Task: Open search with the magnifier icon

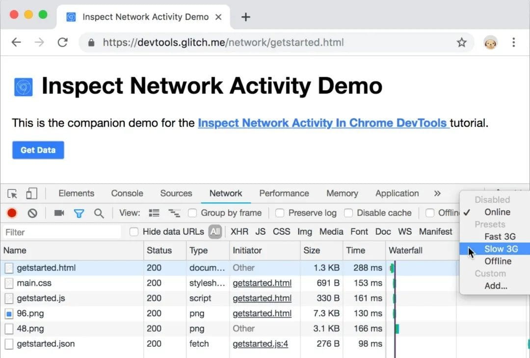Action: pyautogui.click(x=99, y=213)
